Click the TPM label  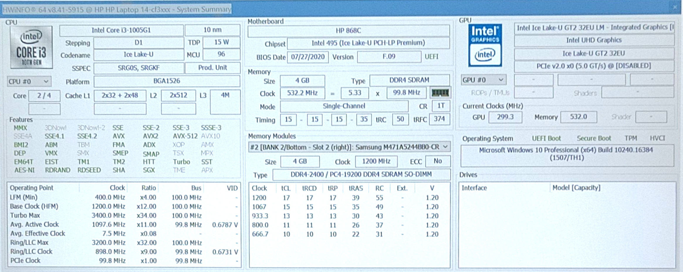click(x=630, y=138)
